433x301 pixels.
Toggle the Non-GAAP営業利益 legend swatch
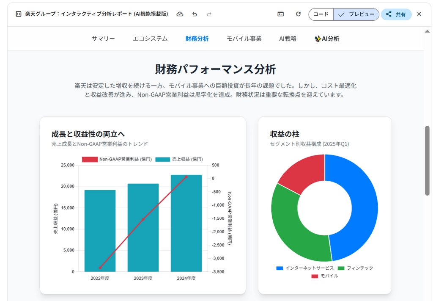(x=90, y=160)
